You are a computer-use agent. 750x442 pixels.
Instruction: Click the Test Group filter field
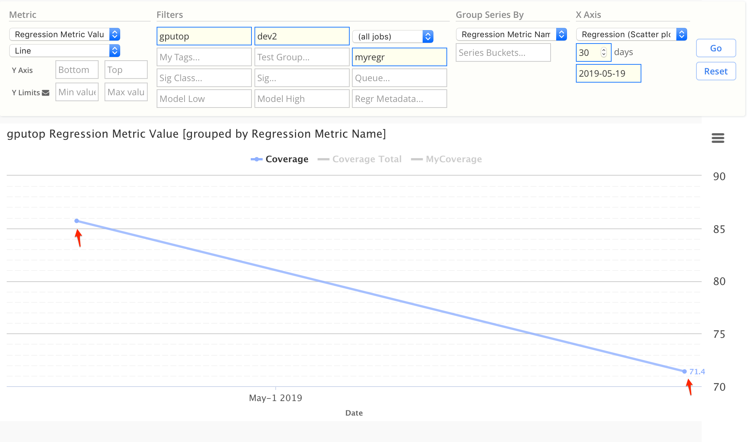(x=302, y=57)
